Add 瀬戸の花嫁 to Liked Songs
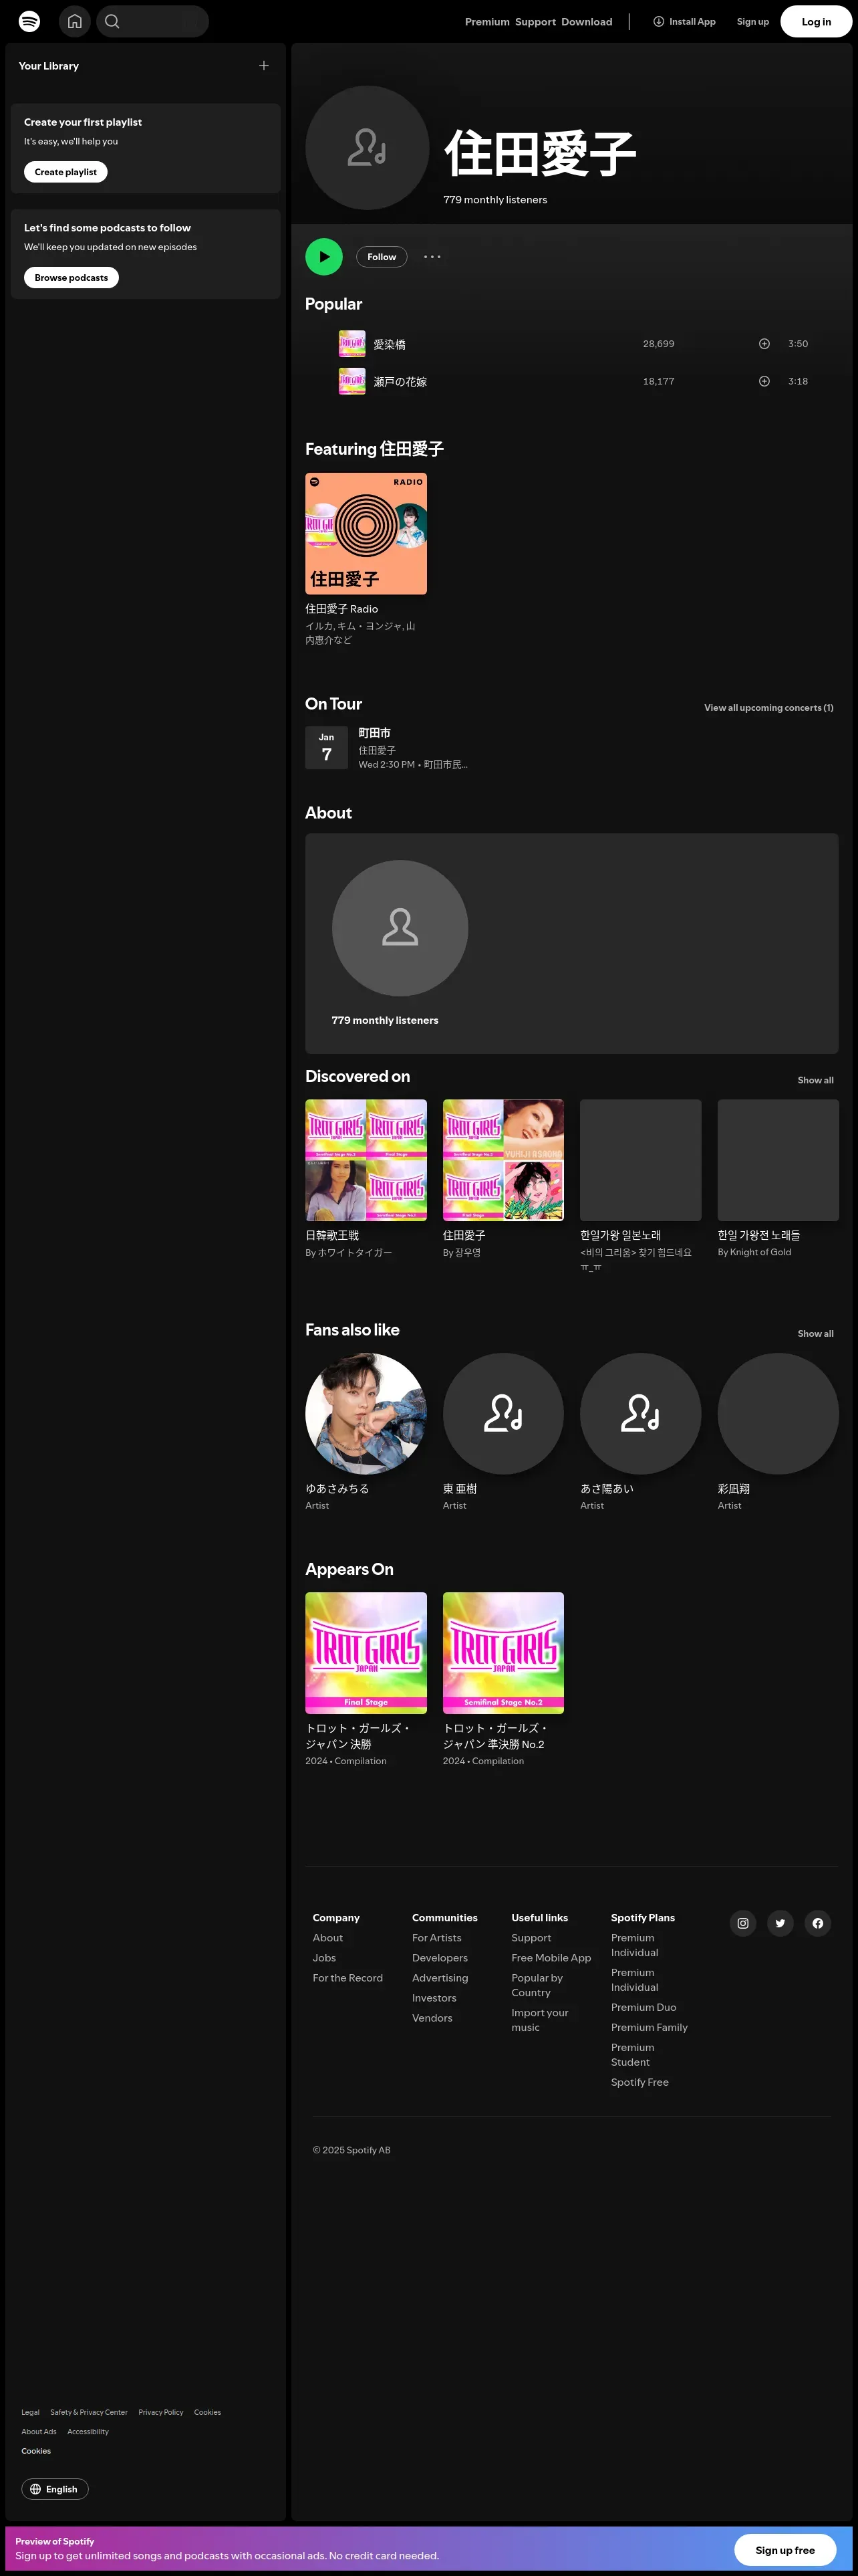The width and height of the screenshot is (858, 2576). 764,381
